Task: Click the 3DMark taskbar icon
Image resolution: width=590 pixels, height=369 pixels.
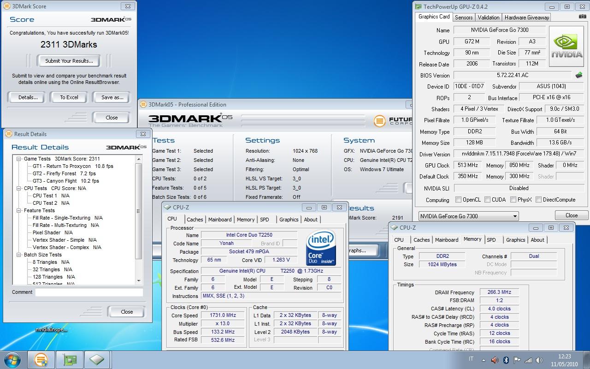Action: [x=41, y=359]
